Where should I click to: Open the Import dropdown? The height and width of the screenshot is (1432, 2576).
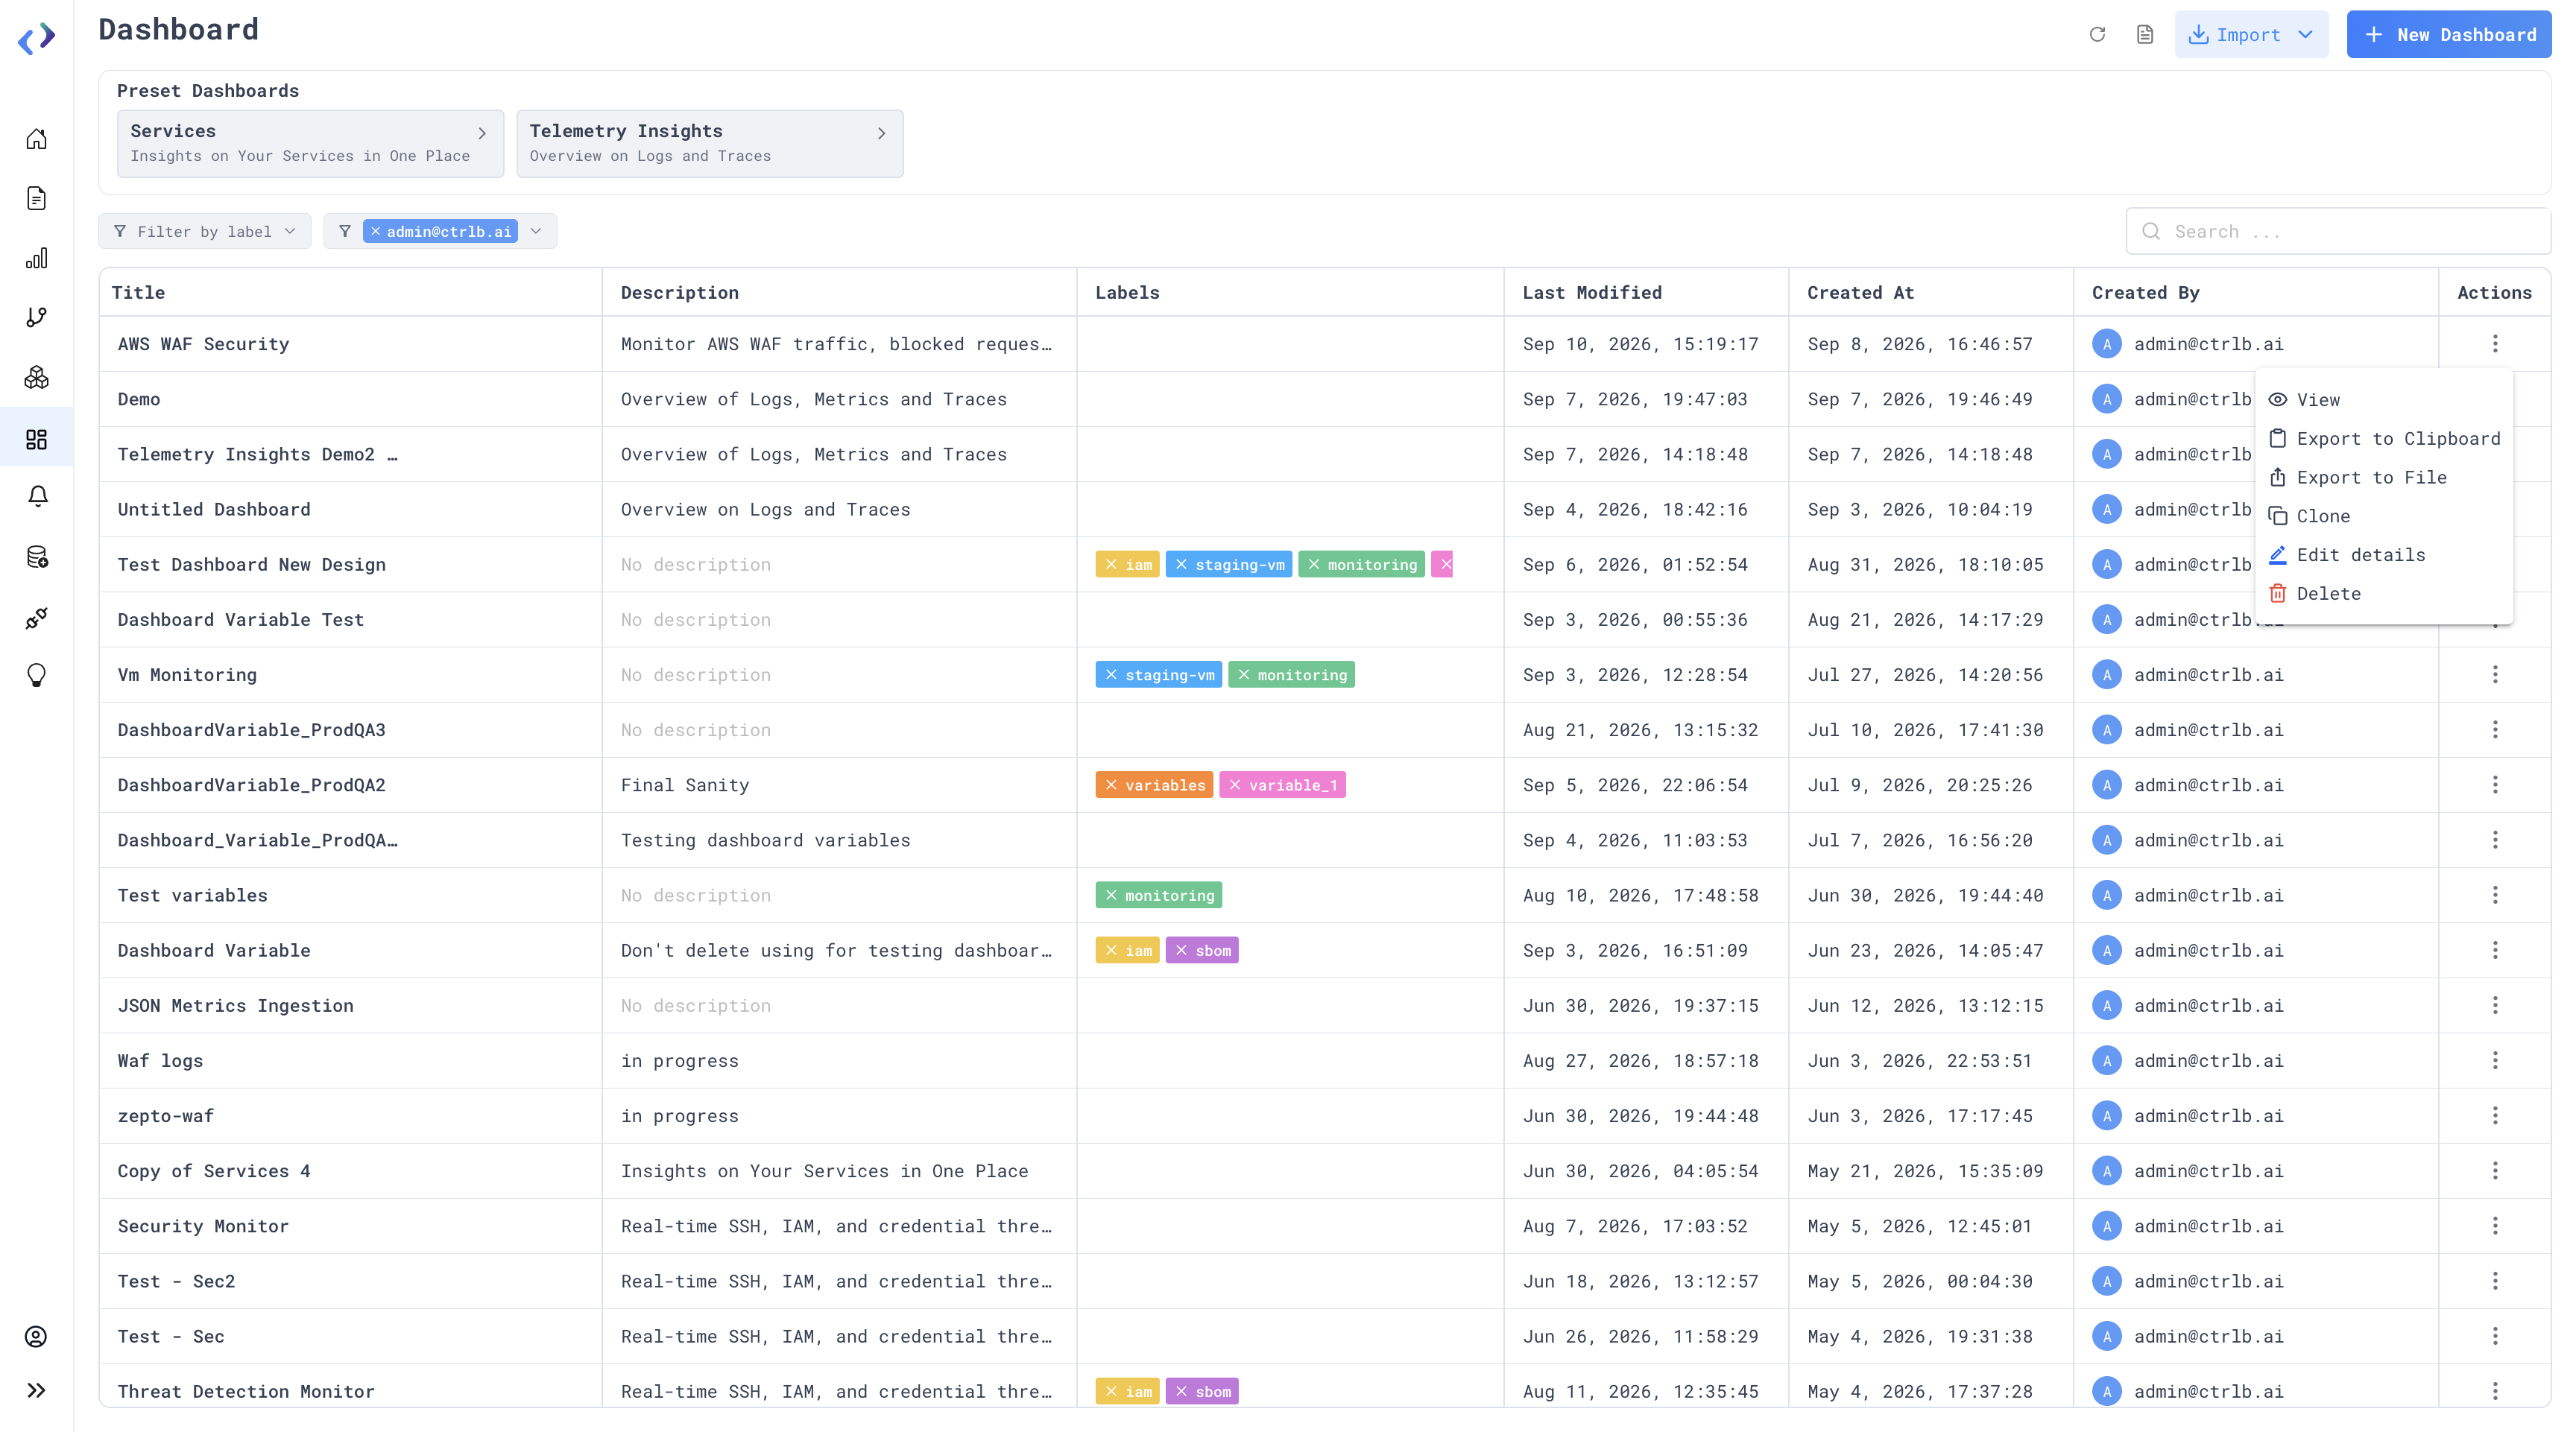(x=2250, y=35)
